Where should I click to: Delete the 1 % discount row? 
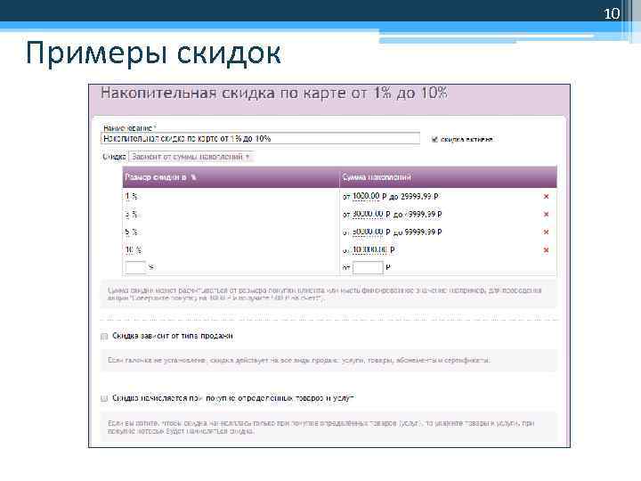[546, 197]
